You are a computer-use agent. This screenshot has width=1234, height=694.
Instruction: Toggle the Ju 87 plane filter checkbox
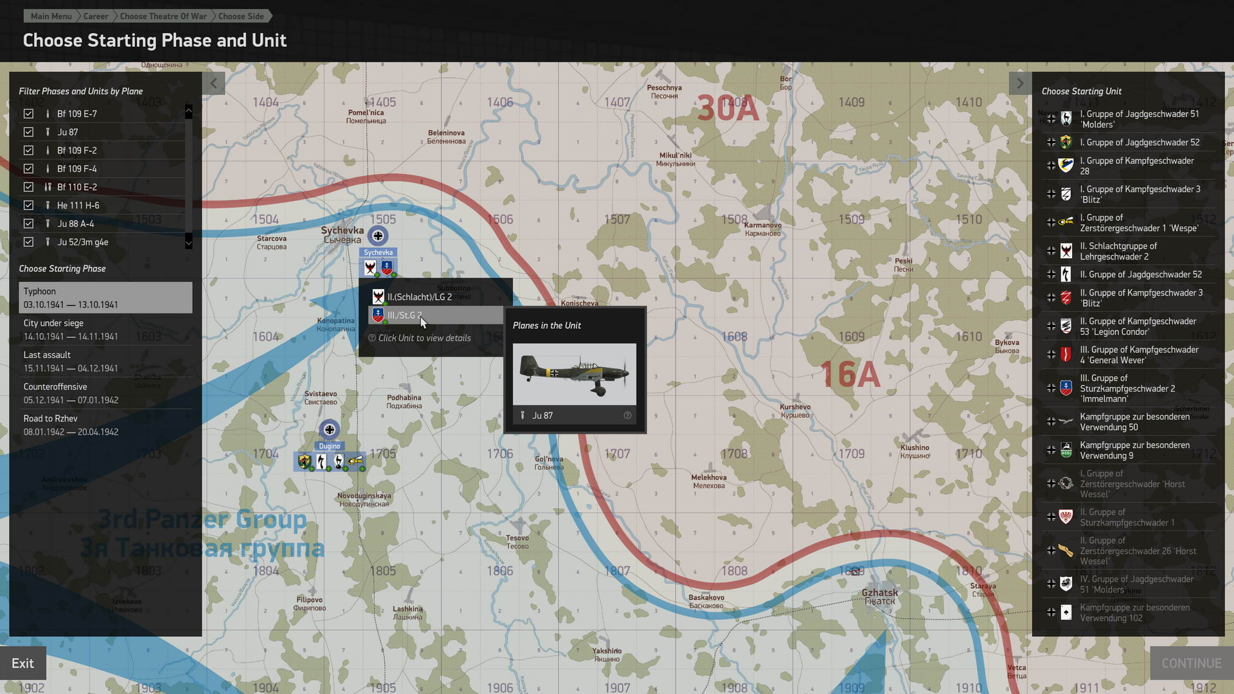28,132
